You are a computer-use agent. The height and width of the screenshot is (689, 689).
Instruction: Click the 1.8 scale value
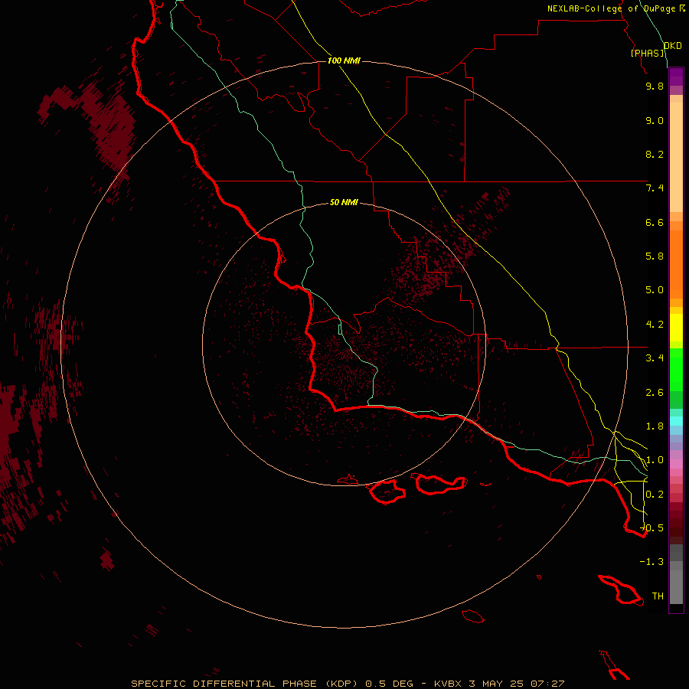655,426
